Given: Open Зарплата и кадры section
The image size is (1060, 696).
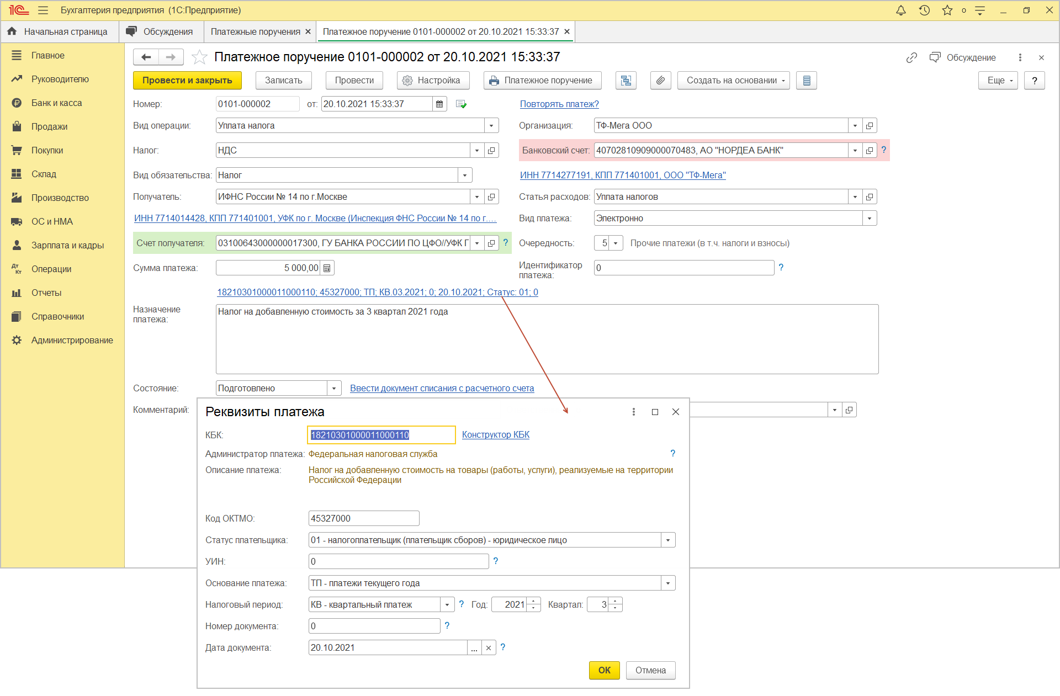Looking at the screenshot, I should [x=67, y=245].
